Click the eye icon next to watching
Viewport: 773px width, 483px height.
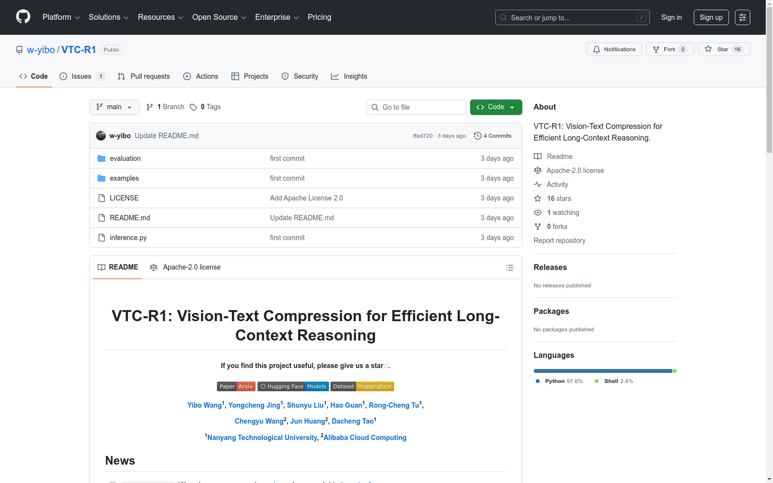pyautogui.click(x=538, y=213)
